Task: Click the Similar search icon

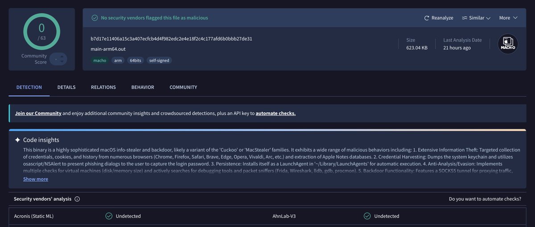Action: [x=464, y=18]
